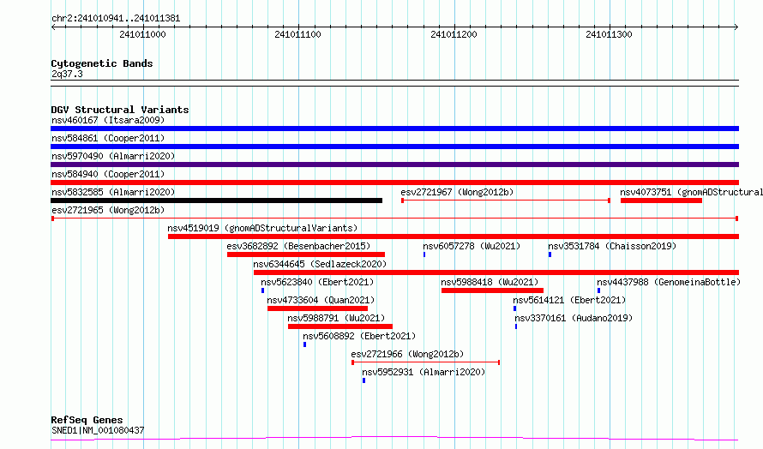The height and width of the screenshot is (449, 763).
Task: Select the black bar for nsv5832585
Action: click(217, 201)
